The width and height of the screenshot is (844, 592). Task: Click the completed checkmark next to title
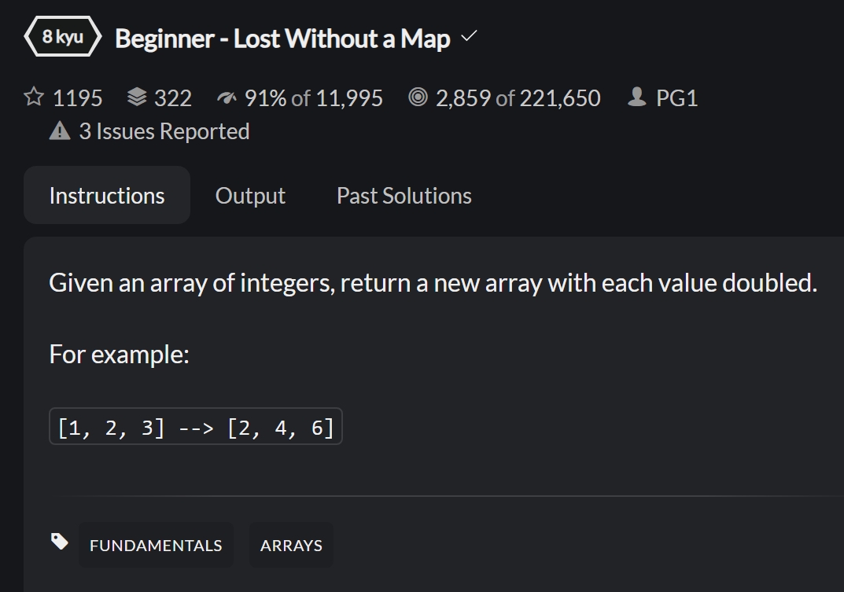[470, 36]
